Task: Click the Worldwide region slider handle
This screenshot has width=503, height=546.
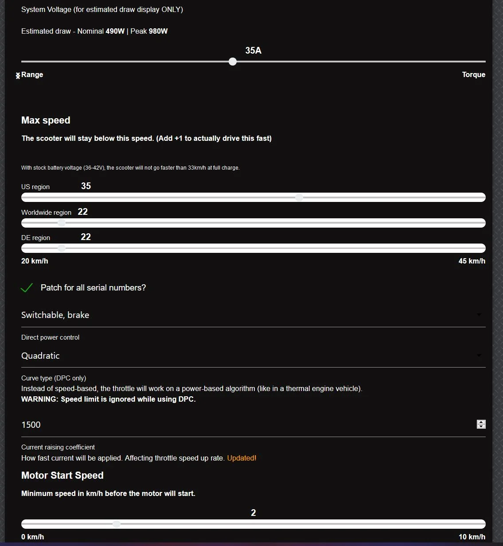Action: (x=62, y=223)
